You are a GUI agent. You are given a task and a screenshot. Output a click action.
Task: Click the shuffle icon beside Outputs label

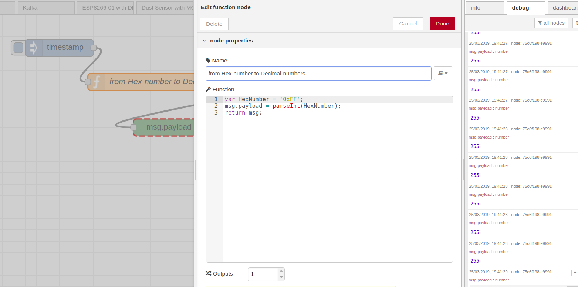(208, 274)
